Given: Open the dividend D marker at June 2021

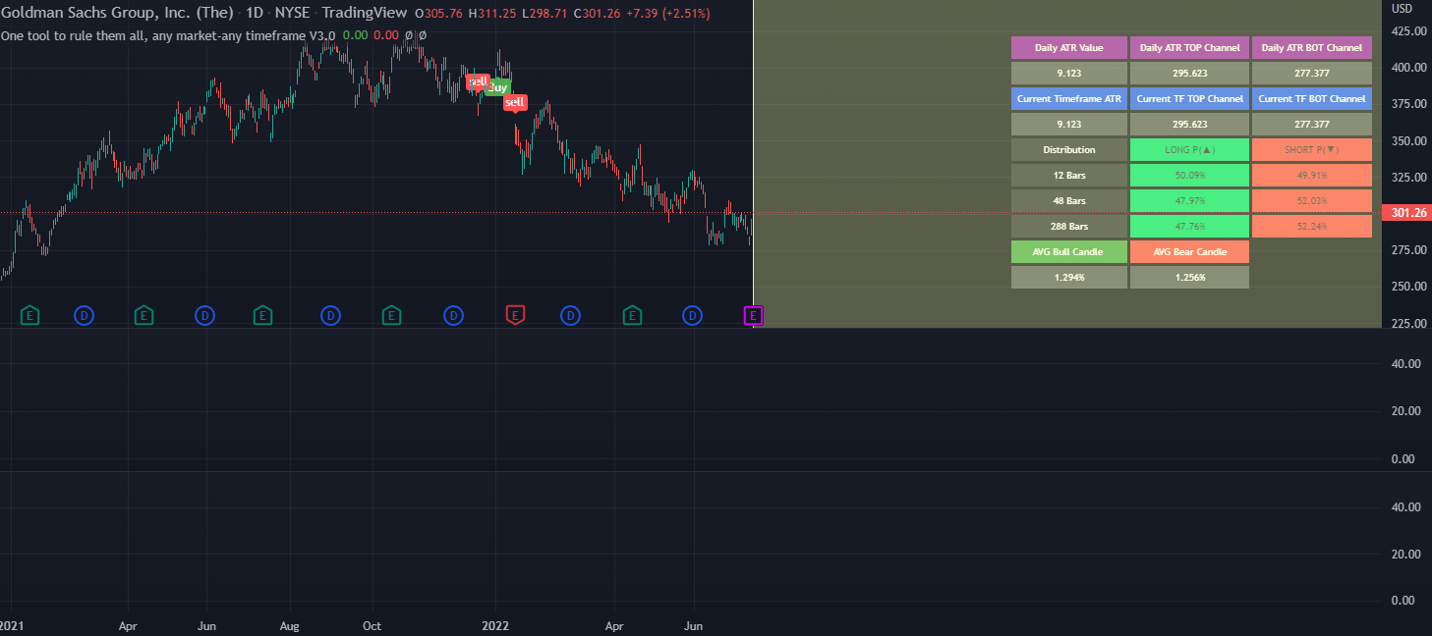Looking at the screenshot, I should point(204,315).
